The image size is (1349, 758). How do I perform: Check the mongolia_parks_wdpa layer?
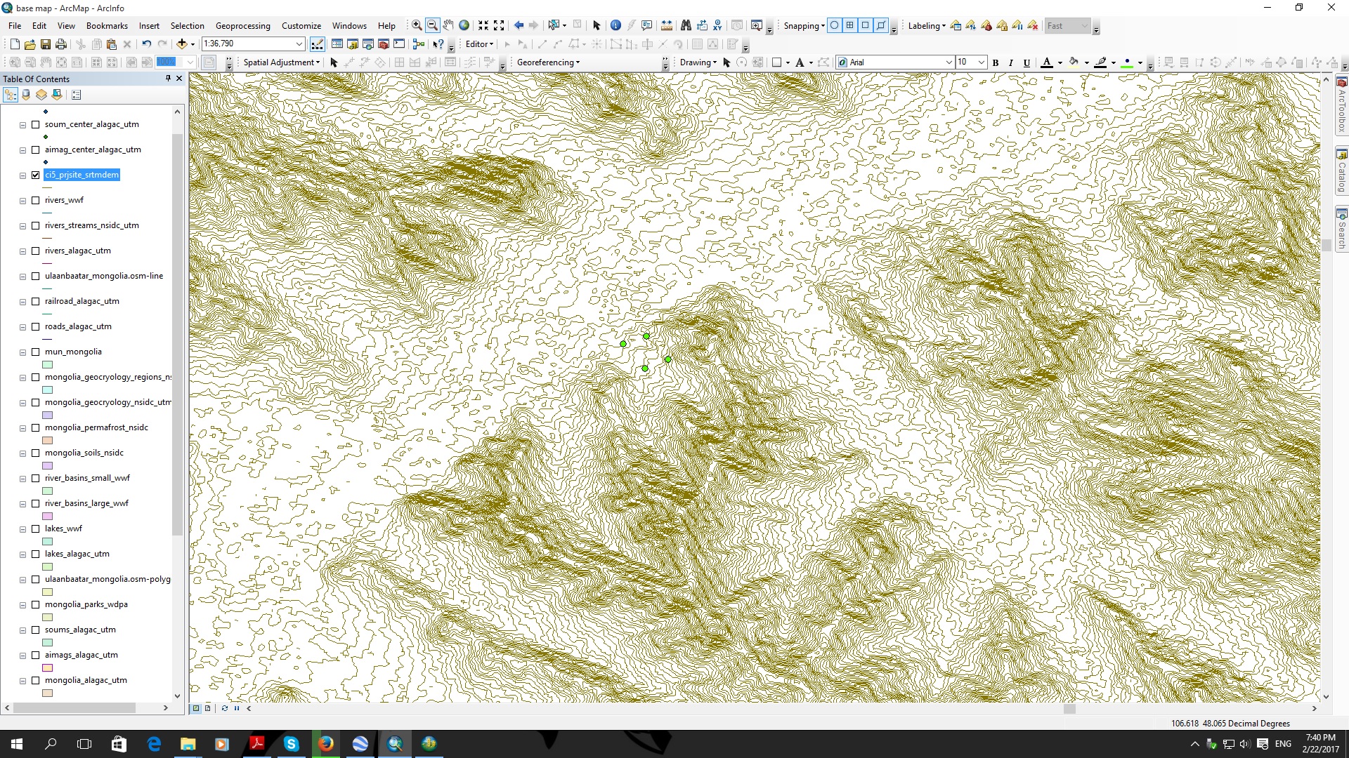click(35, 604)
